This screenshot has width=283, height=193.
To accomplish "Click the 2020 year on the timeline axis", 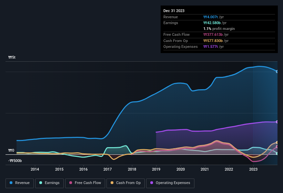I will pyautogui.click(x=180, y=169).
